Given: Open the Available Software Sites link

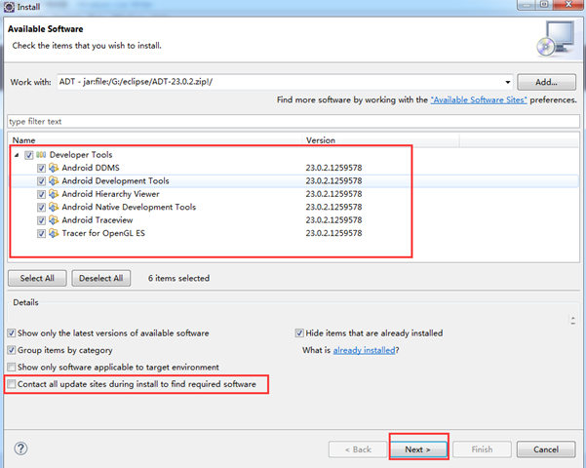Looking at the screenshot, I should coord(479,99).
